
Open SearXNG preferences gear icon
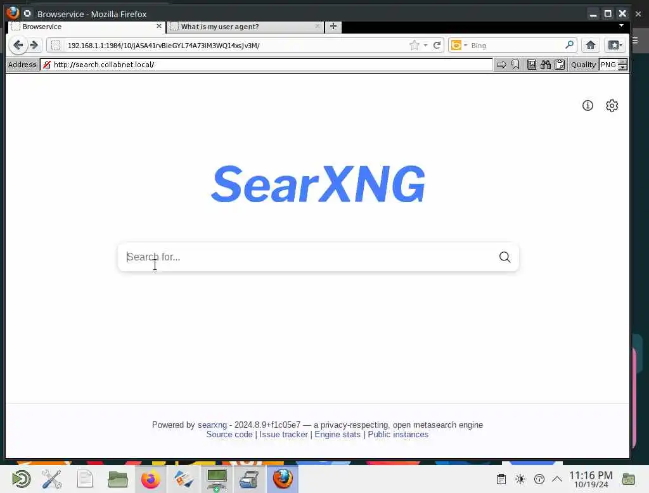tap(612, 106)
